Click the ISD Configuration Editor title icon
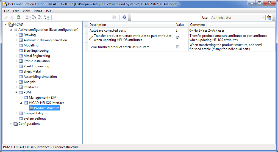This screenshot has width=278, height=152. [4, 4]
